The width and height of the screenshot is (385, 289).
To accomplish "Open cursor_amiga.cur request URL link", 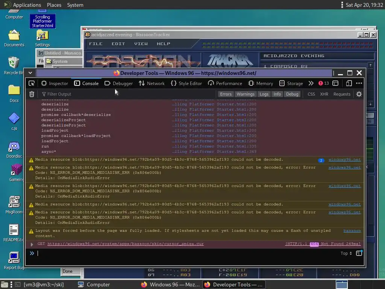I will pyautogui.click(x=126, y=244).
